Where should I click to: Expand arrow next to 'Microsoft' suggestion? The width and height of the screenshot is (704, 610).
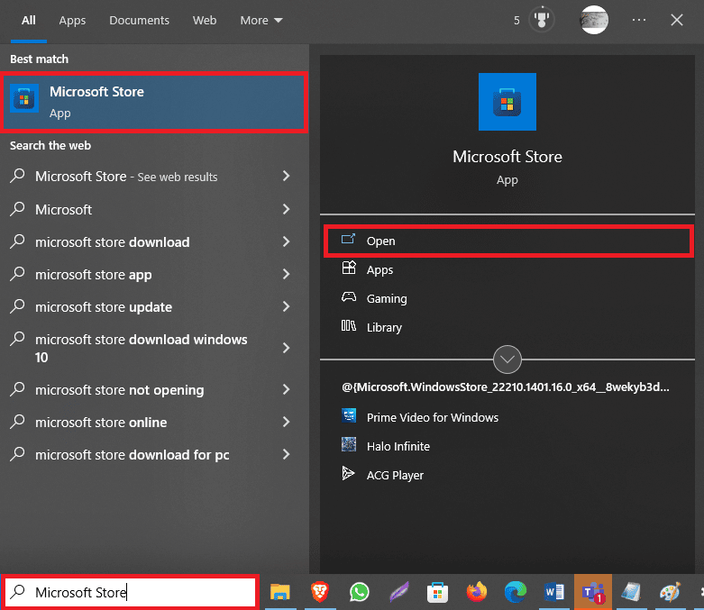pyautogui.click(x=286, y=209)
